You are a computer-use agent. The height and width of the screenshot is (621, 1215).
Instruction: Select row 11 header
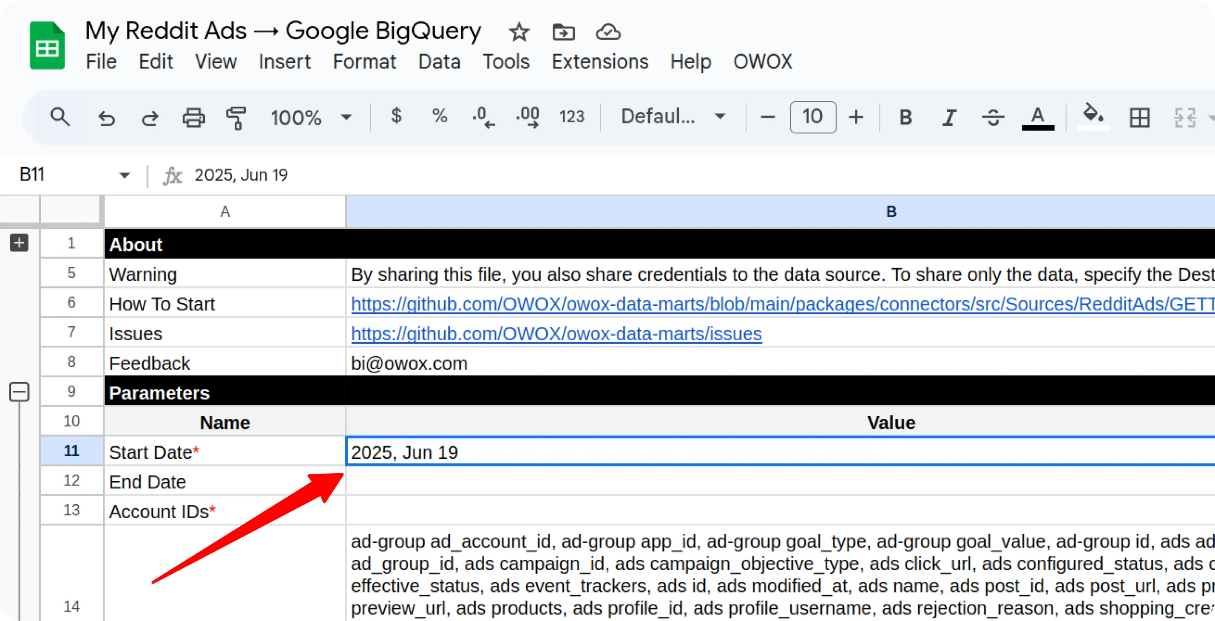tap(71, 451)
